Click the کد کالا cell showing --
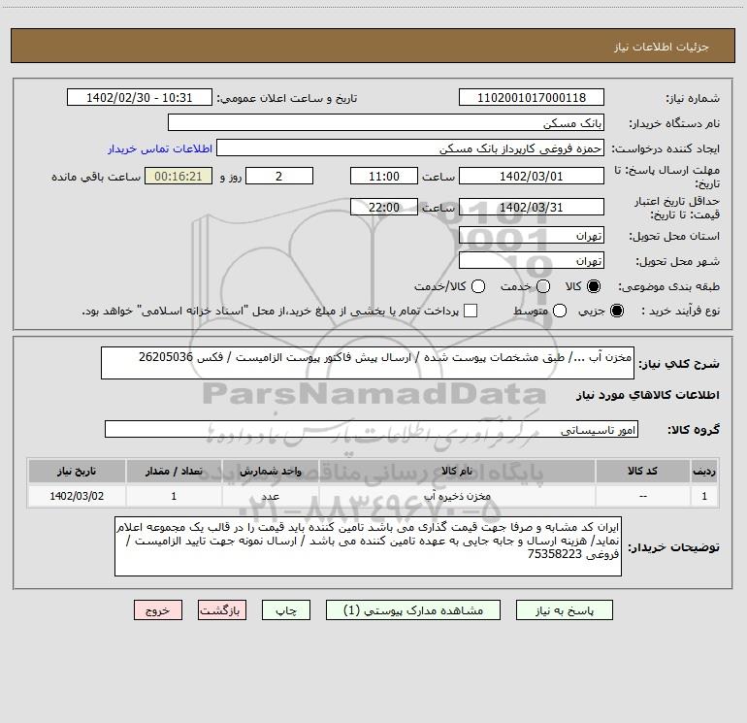This screenshot has height=723, width=747. coord(642,496)
